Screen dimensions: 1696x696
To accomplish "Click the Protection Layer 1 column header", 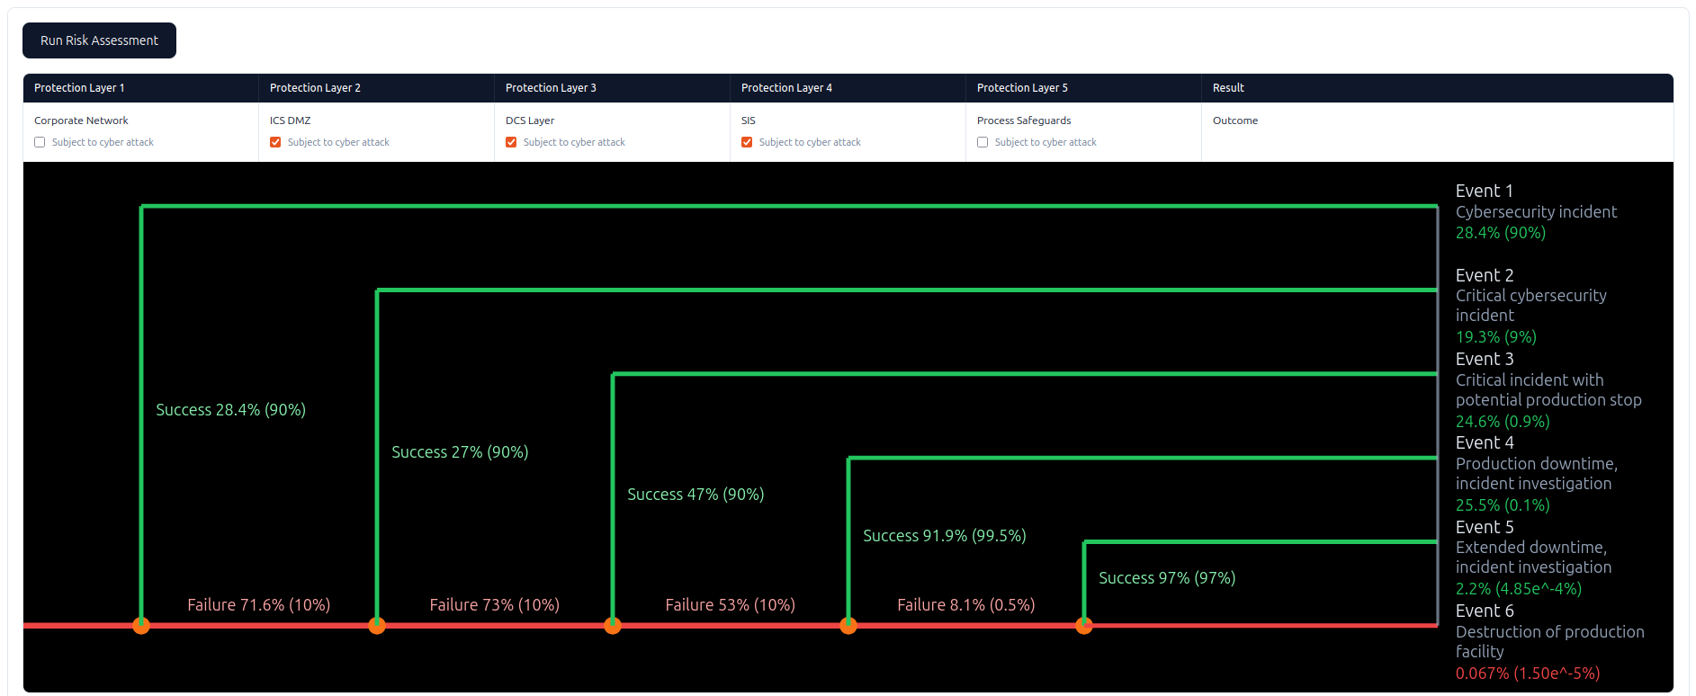I will [79, 88].
